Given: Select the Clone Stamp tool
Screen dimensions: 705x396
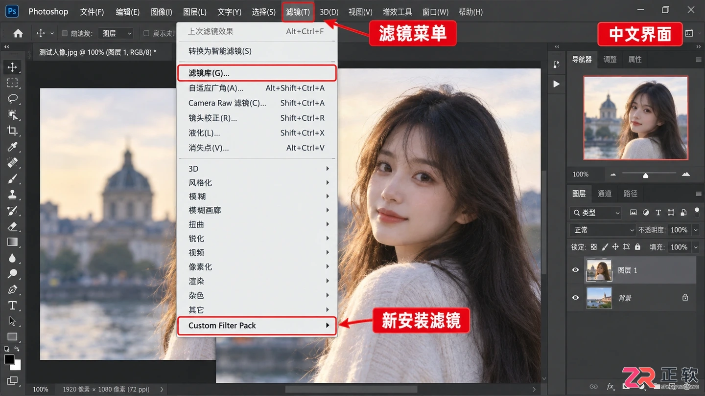Looking at the screenshot, I should coord(12,195).
